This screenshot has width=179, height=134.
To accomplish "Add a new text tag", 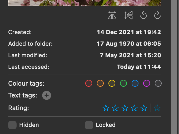I will 47,95.
